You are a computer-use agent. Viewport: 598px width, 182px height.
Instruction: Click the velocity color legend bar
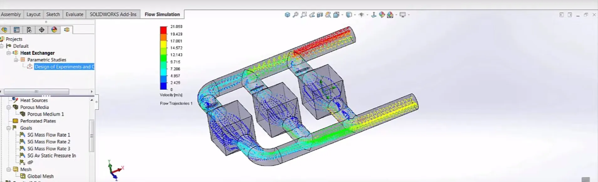click(x=163, y=58)
